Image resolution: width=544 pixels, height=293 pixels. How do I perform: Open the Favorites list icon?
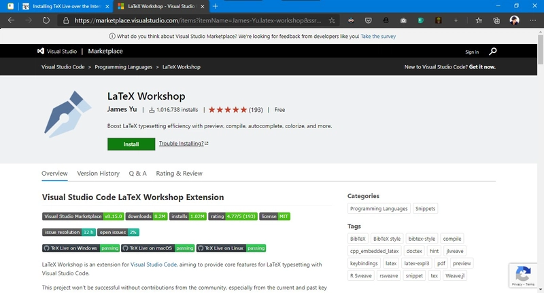coord(479,20)
